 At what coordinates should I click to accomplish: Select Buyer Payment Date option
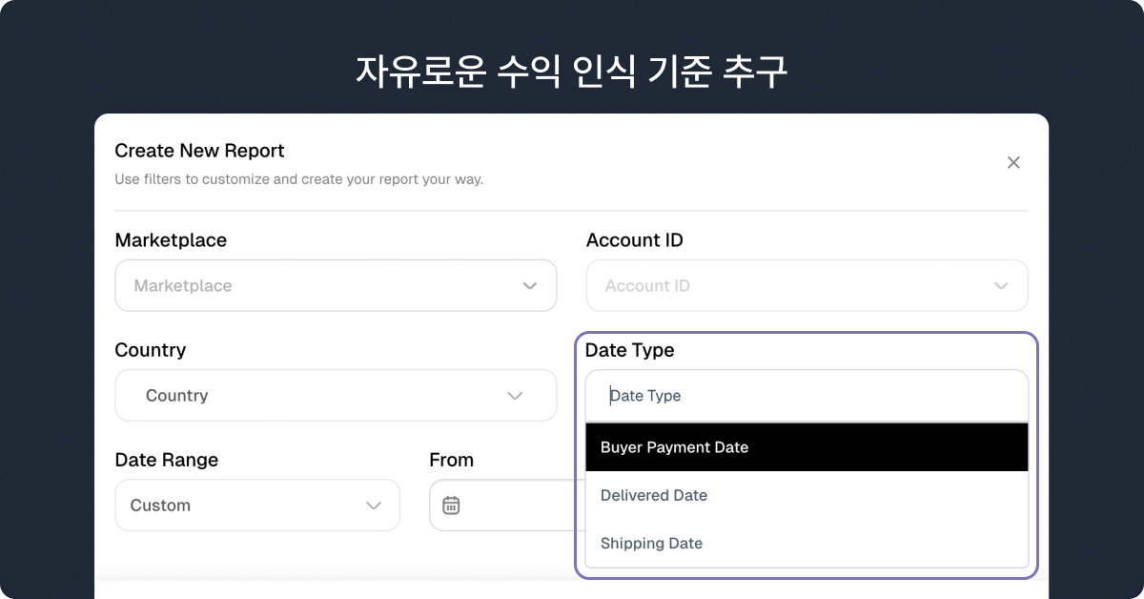tap(807, 447)
